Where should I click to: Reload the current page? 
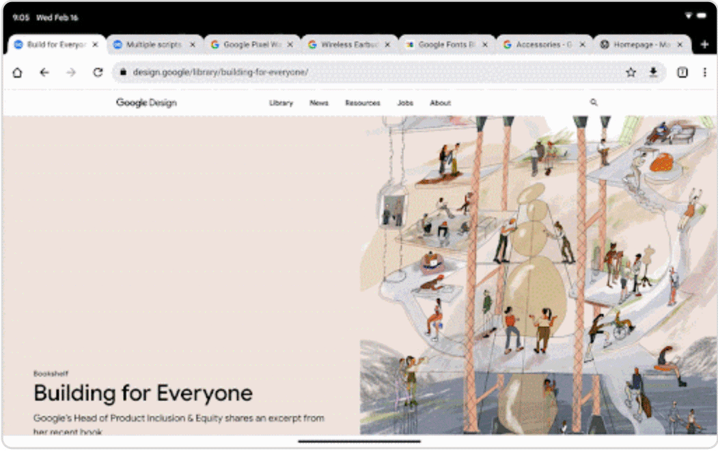(x=98, y=72)
